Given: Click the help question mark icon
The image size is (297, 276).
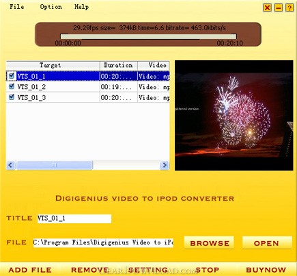Looking at the screenshot, I should [289, 8].
